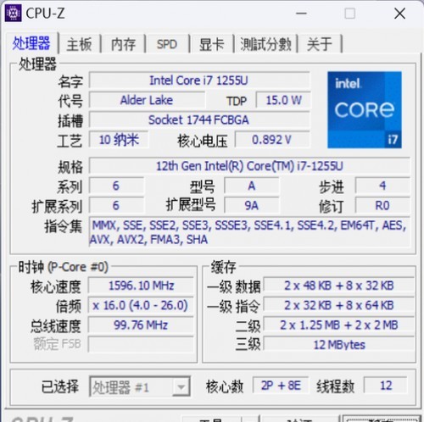Click the CPU-Z app icon in title bar
The height and width of the screenshot is (422, 424).
(13, 14)
